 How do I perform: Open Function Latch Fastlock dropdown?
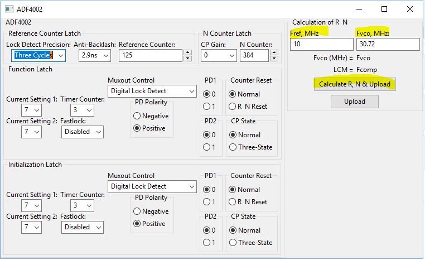point(83,132)
